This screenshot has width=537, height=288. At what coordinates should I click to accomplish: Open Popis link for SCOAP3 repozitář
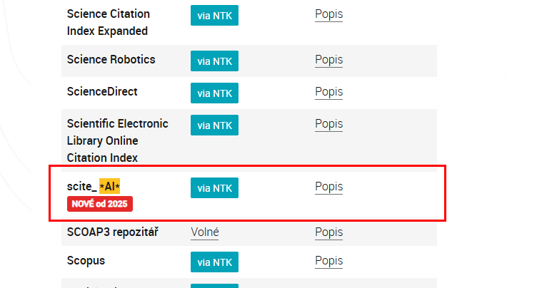(328, 232)
